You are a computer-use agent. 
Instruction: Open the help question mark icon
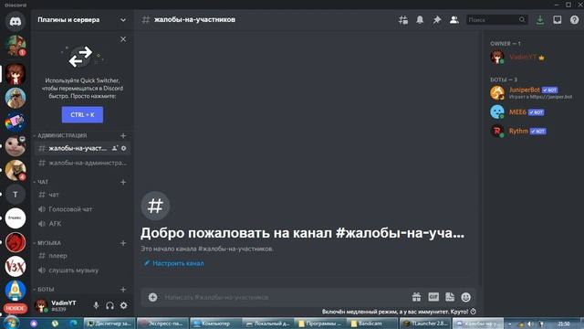tap(574, 20)
